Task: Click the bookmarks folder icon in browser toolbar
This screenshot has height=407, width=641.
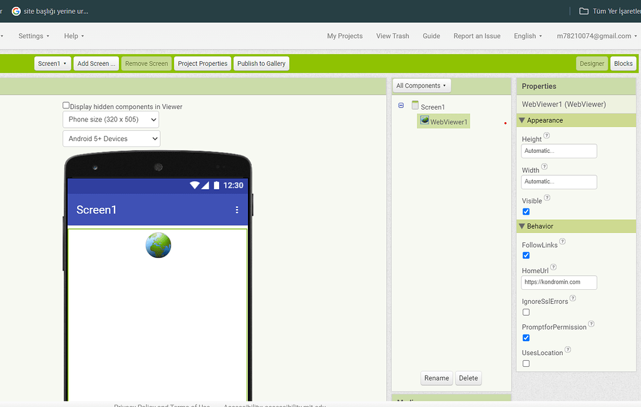Action: pos(583,11)
